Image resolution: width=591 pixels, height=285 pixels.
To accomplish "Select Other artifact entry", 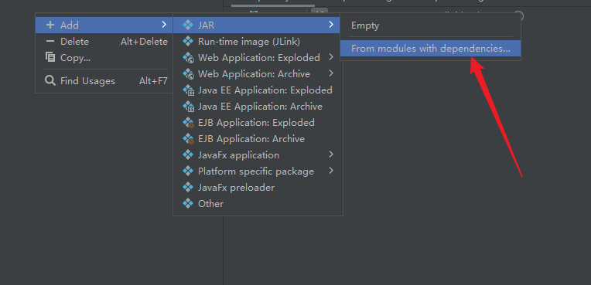I will coord(257,203).
